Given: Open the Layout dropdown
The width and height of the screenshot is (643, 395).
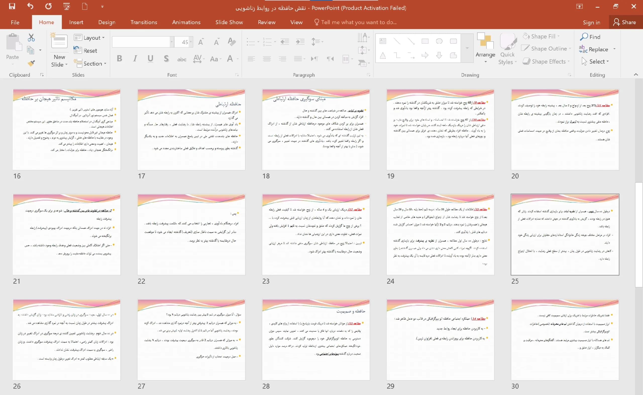Looking at the screenshot, I should 89,38.
